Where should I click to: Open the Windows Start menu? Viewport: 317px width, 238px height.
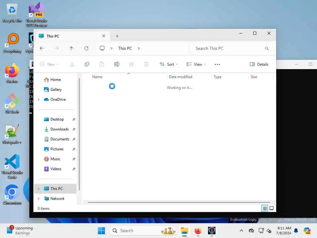(101, 231)
